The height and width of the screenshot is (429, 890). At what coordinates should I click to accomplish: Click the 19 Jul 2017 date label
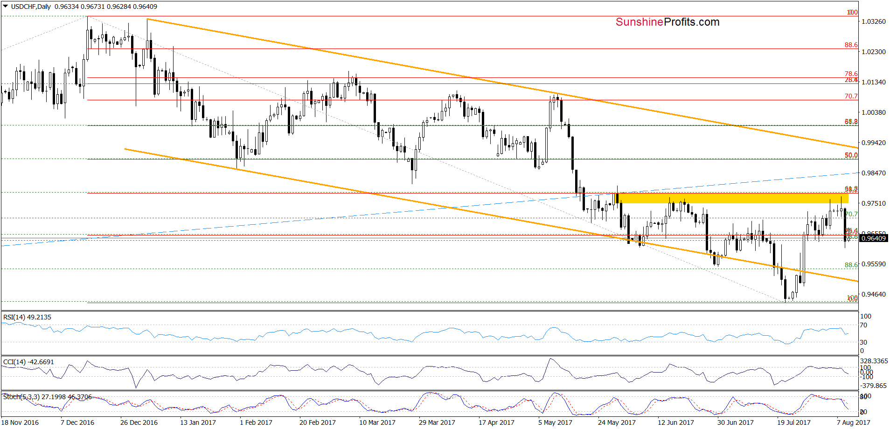pyautogui.click(x=794, y=422)
